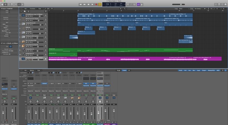Toggle Show Automation in the Tracks menu bar
This screenshot has height=125, width=228.
pos(45,9)
